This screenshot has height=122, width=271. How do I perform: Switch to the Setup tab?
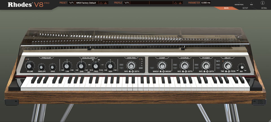coord(245,8)
